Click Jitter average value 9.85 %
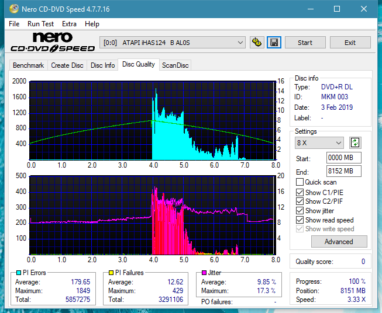 (x=267, y=282)
